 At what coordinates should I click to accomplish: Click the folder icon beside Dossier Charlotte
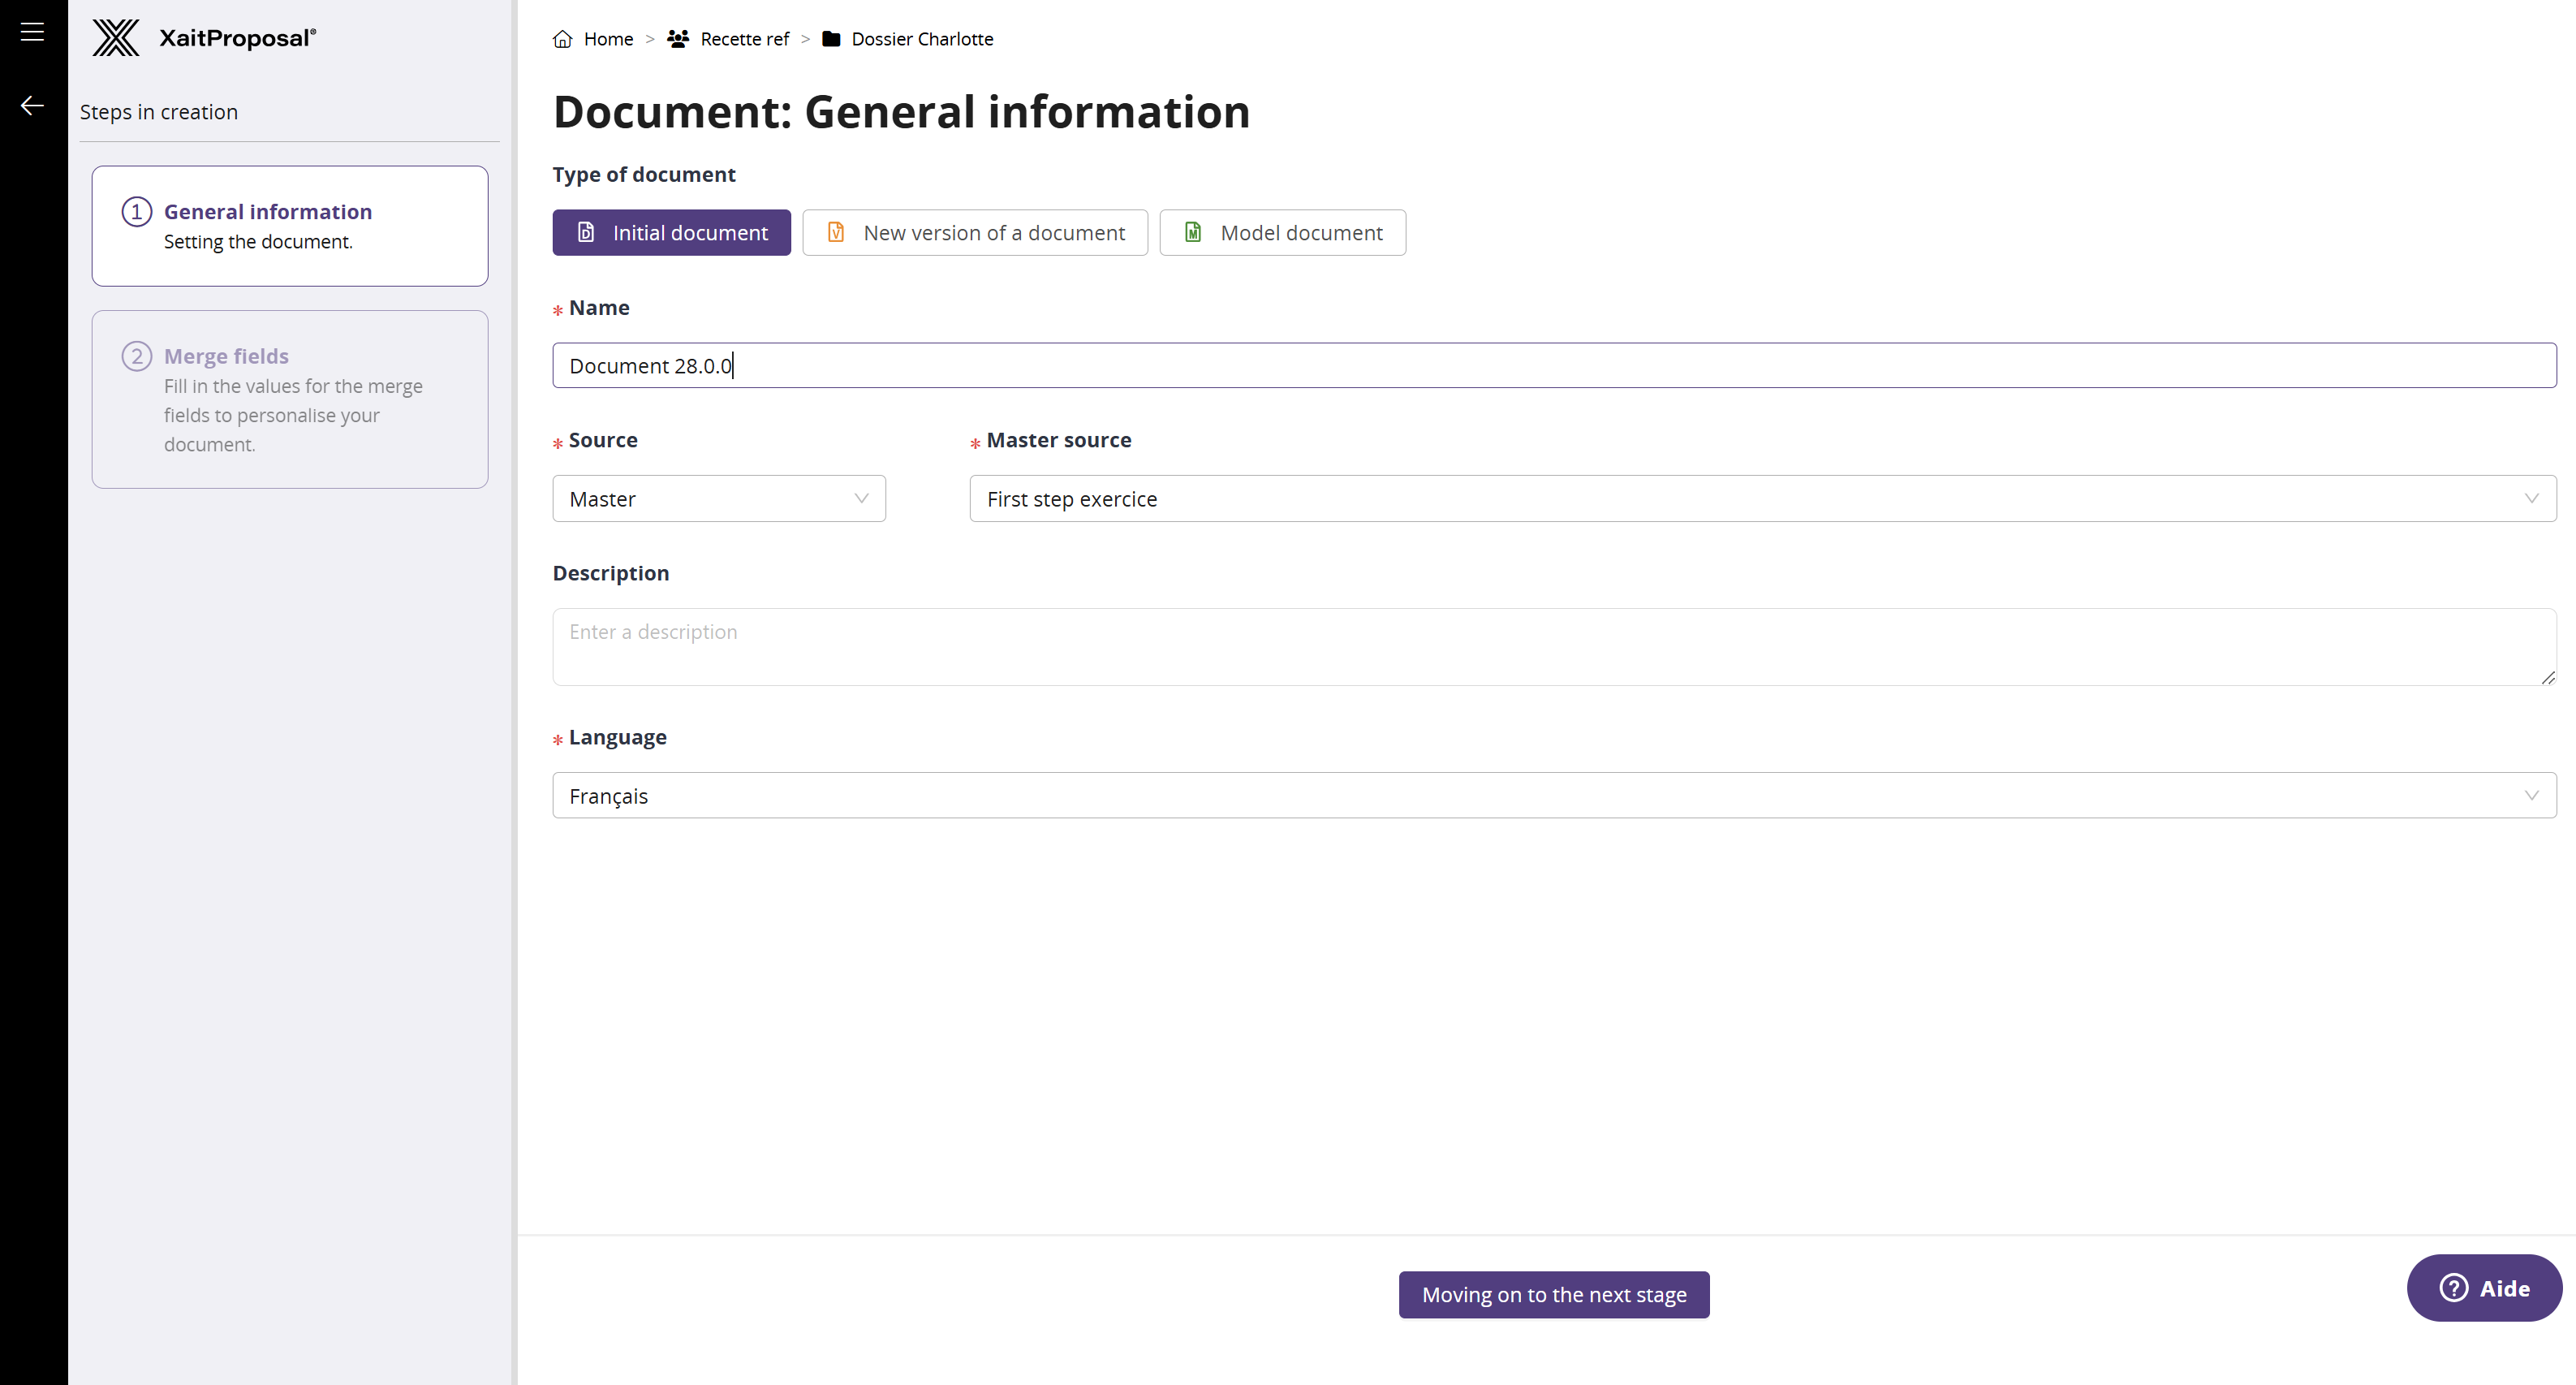pyautogui.click(x=831, y=39)
